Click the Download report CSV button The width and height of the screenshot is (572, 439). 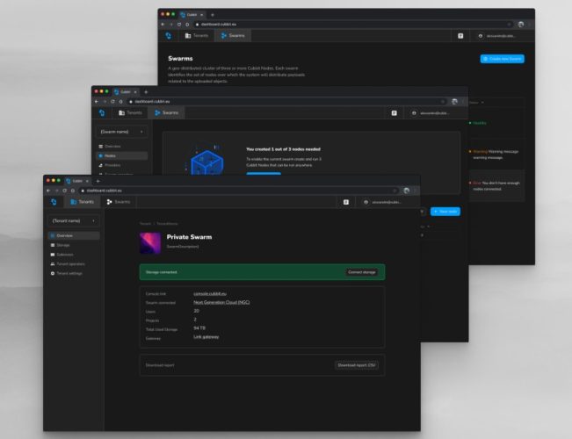tap(357, 365)
